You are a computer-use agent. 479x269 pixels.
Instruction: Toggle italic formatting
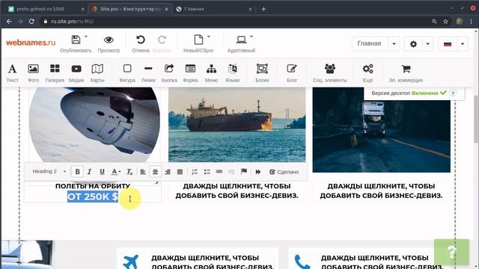(x=90, y=172)
